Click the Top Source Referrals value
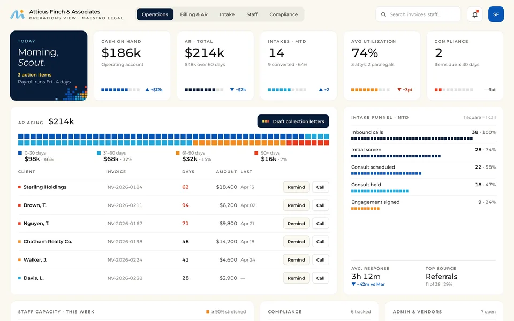Screen dimensions: 514x321 [441, 277]
